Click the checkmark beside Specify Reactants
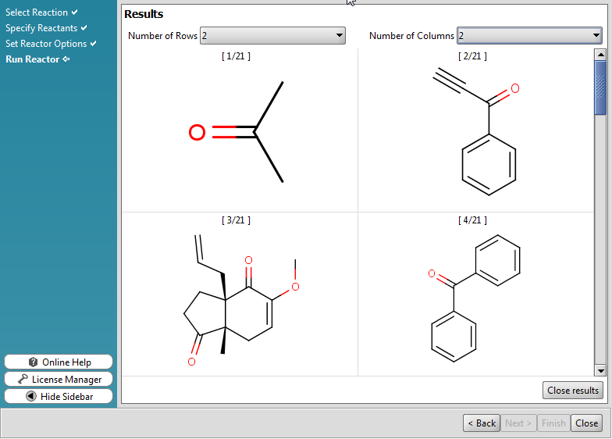 (84, 28)
